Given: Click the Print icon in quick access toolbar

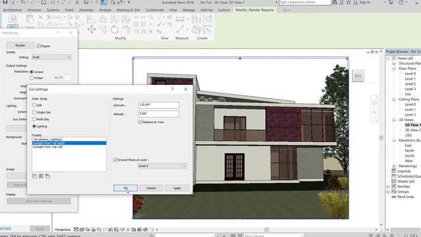Looking at the screenshot, I should point(43,2).
